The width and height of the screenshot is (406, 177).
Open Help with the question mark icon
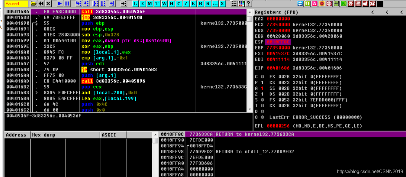(x=248, y=4)
